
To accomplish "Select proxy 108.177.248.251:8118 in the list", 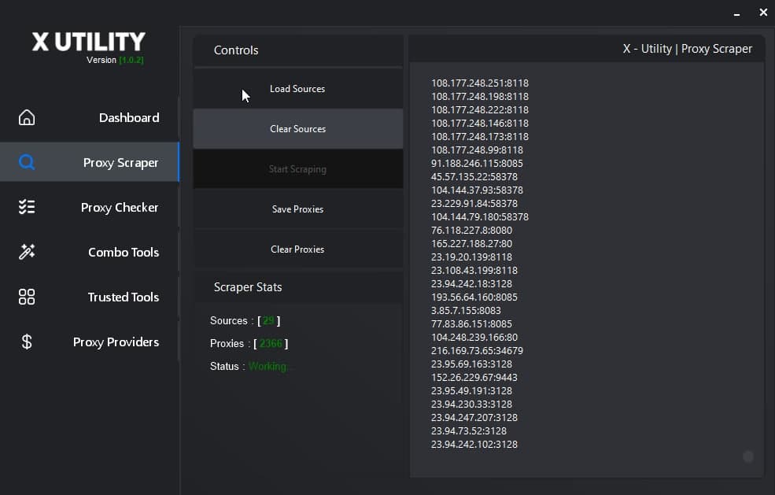I will (x=479, y=83).
